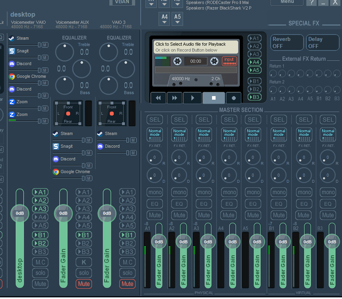
Task: Click the Steam icon in the desktop app list
Action: (12, 38)
